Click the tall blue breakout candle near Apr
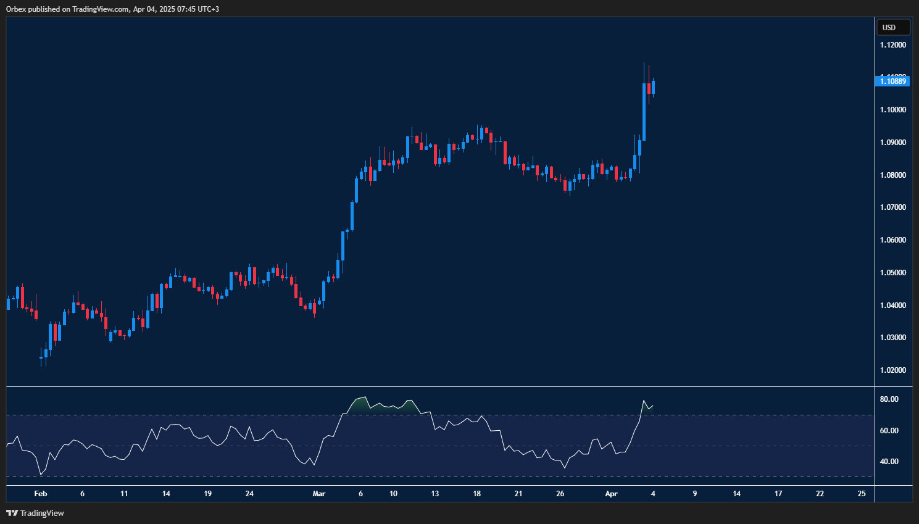Image resolution: width=919 pixels, height=524 pixels. 642,111
